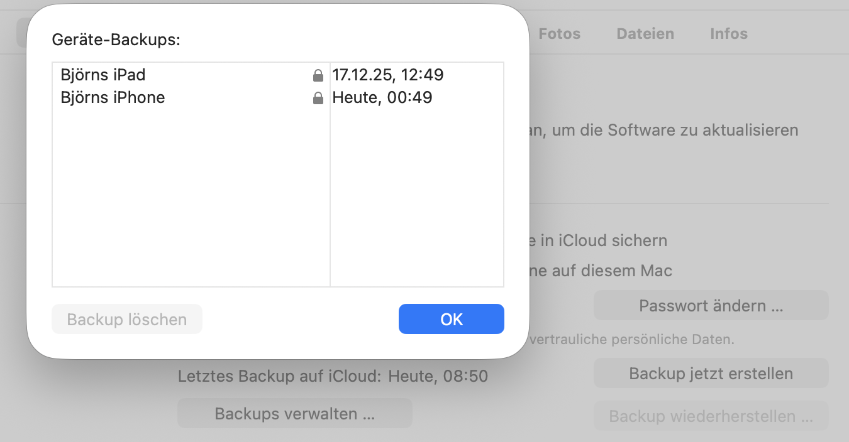Start Backup jetzt erstellen
Image resolution: width=849 pixels, height=442 pixels.
point(711,374)
